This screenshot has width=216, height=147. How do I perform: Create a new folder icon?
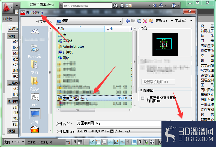click(x=151, y=21)
